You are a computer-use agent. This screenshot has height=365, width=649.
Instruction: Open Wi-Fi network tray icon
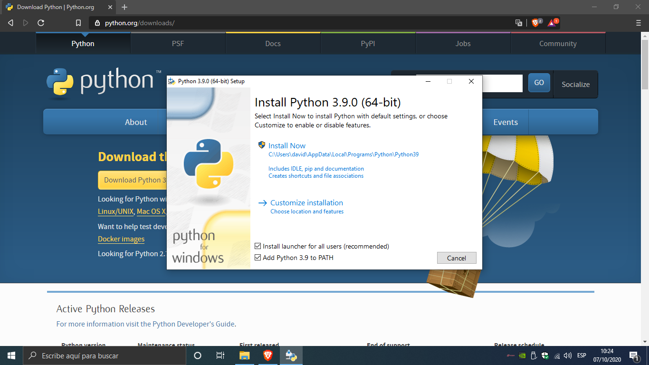coord(557,355)
